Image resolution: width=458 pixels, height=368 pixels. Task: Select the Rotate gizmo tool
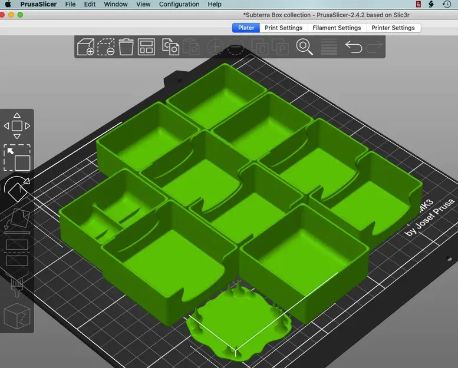(x=17, y=189)
